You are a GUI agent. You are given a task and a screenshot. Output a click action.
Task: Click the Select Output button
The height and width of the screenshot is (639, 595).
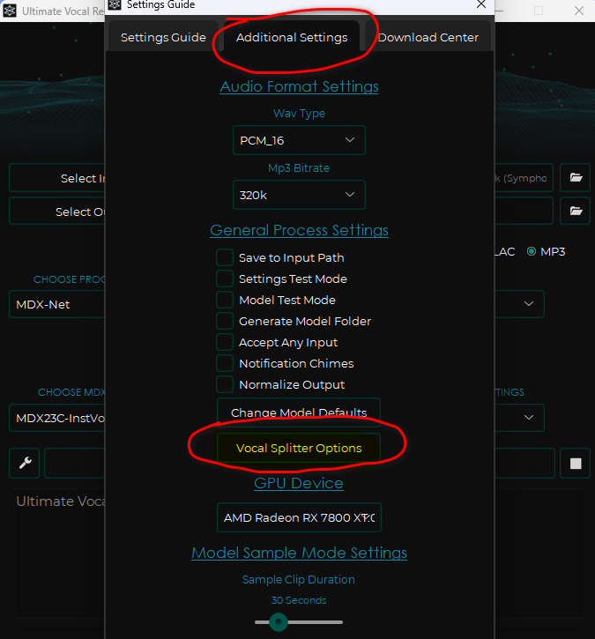tap(57, 212)
